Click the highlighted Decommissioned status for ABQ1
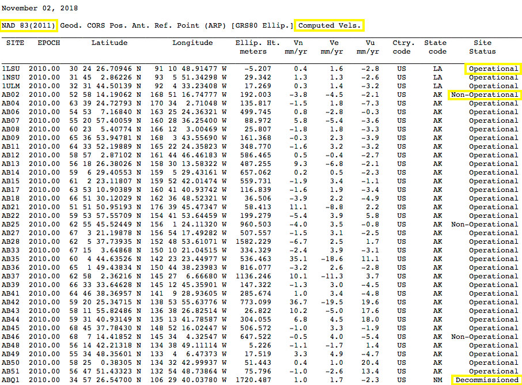Screen dimensions: 522x385 [486, 380]
